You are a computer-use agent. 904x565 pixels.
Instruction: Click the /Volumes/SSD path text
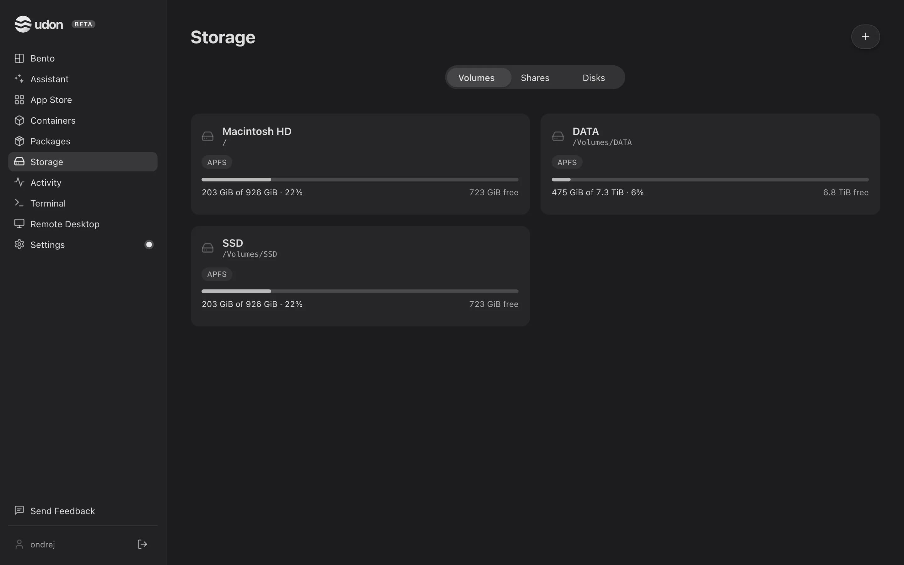(x=250, y=254)
